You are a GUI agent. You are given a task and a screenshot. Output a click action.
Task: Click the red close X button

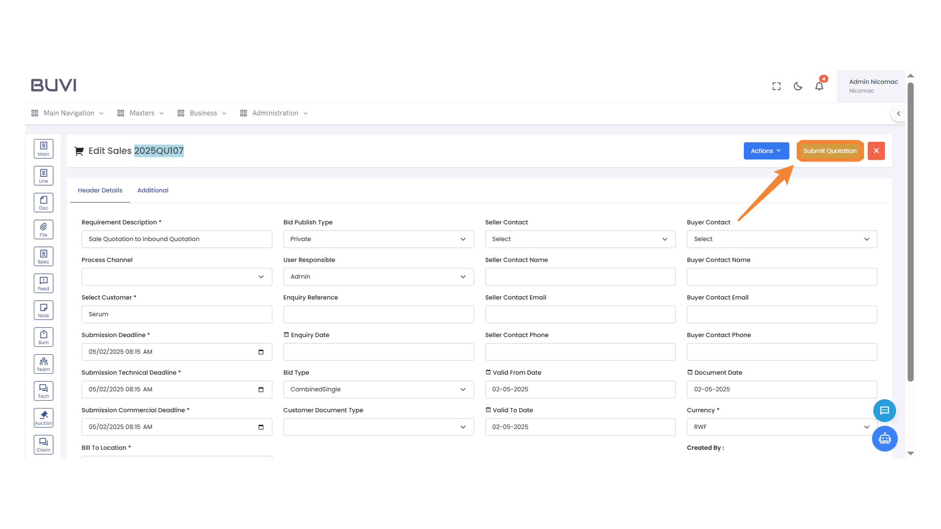(876, 151)
